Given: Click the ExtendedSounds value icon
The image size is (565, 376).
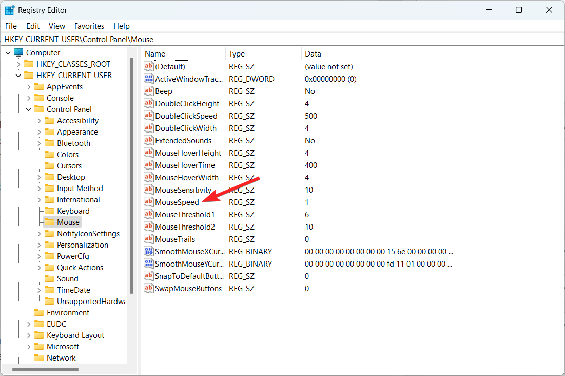Looking at the screenshot, I should pyautogui.click(x=148, y=140).
